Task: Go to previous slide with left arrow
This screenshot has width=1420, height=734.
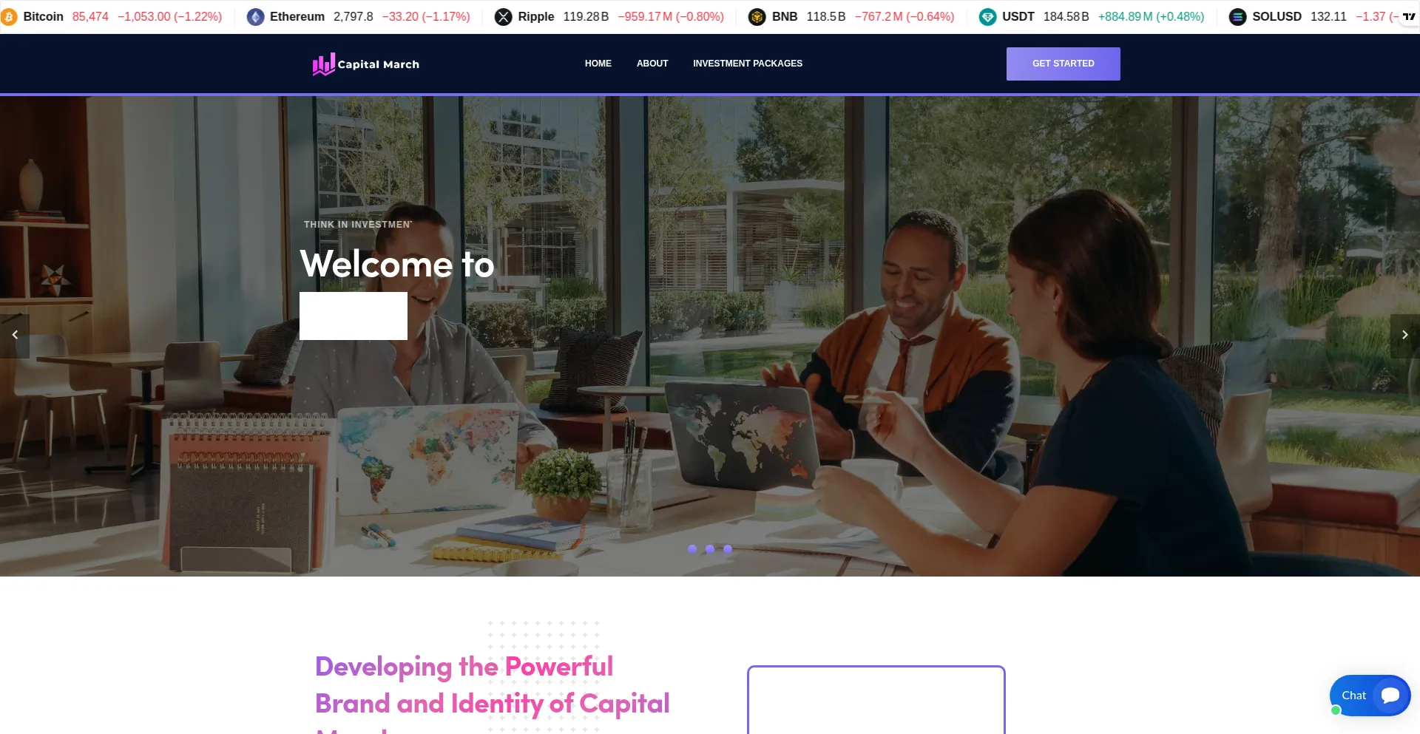Action: (15, 336)
